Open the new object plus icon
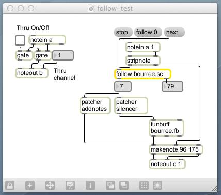The image size is (221, 195). [30, 185]
